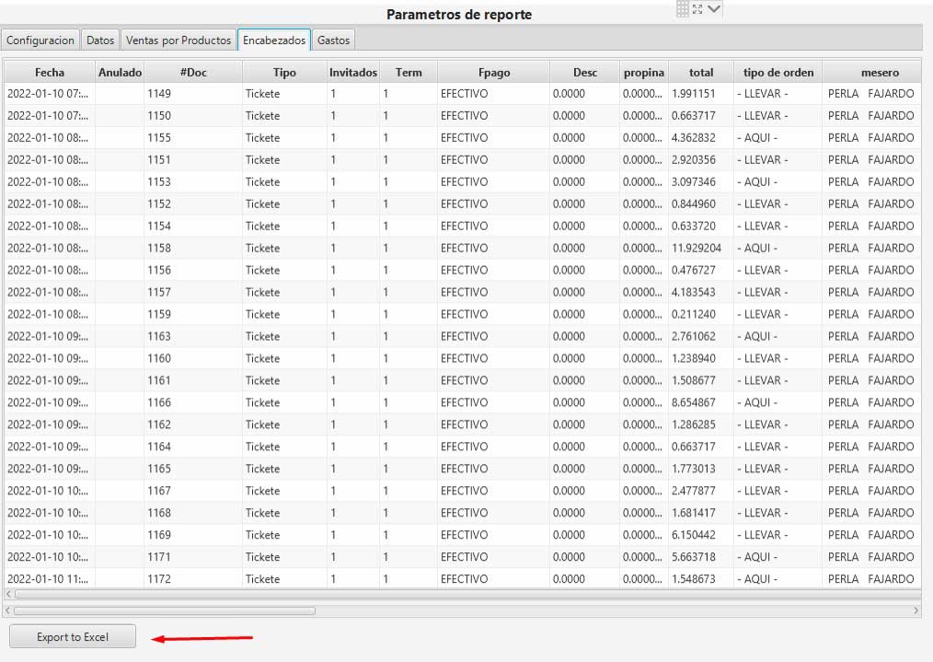Sort by the Fecha column header
This screenshot has width=933, height=662.
[50, 73]
